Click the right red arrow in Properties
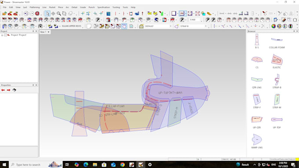This screenshot has height=168, width=299. (x=9, y=90)
